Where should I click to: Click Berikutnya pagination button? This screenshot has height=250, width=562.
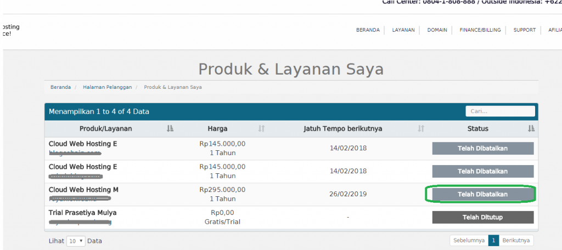point(516,240)
